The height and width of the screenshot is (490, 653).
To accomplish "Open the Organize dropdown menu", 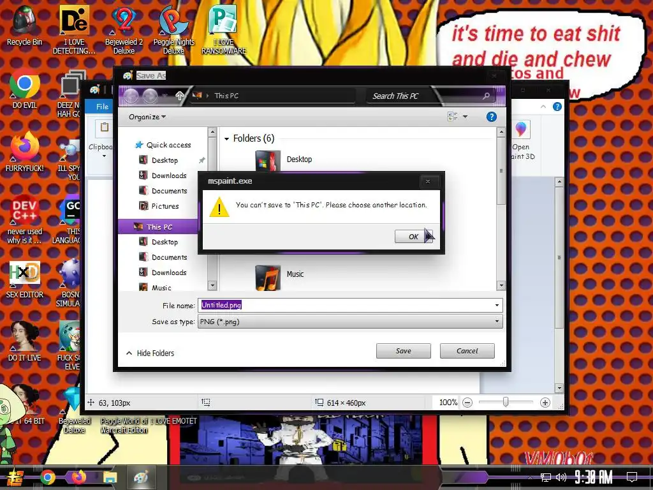I will [x=147, y=117].
